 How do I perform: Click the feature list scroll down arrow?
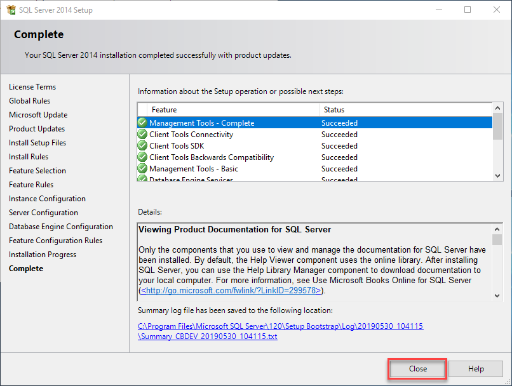coord(497,176)
